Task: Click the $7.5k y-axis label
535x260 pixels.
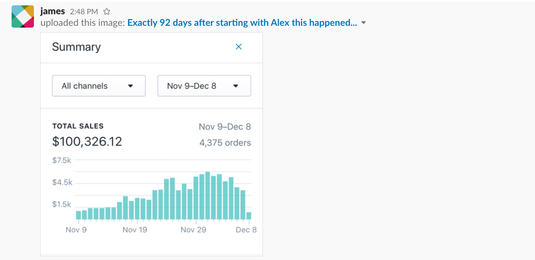Action: [x=62, y=161]
